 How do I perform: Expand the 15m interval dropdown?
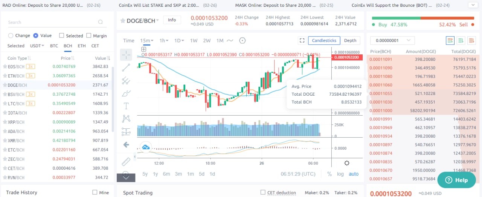pyautogui.click(x=147, y=41)
